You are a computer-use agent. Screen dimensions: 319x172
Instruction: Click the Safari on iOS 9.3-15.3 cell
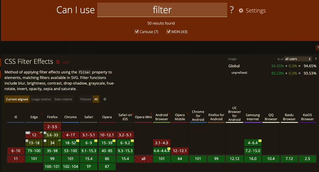tap(125, 151)
